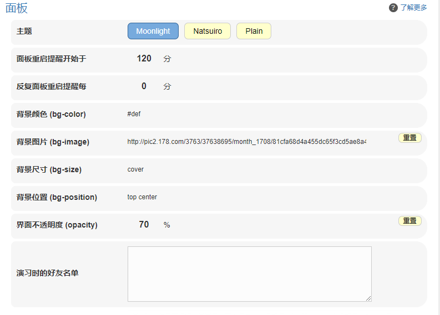Click the 面板 section heading

[16, 8]
